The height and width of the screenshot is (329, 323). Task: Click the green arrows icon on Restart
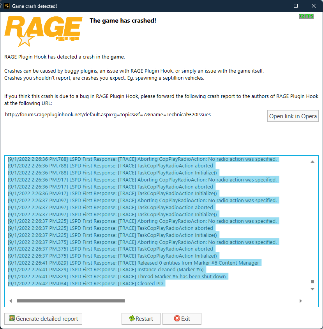(x=132, y=318)
